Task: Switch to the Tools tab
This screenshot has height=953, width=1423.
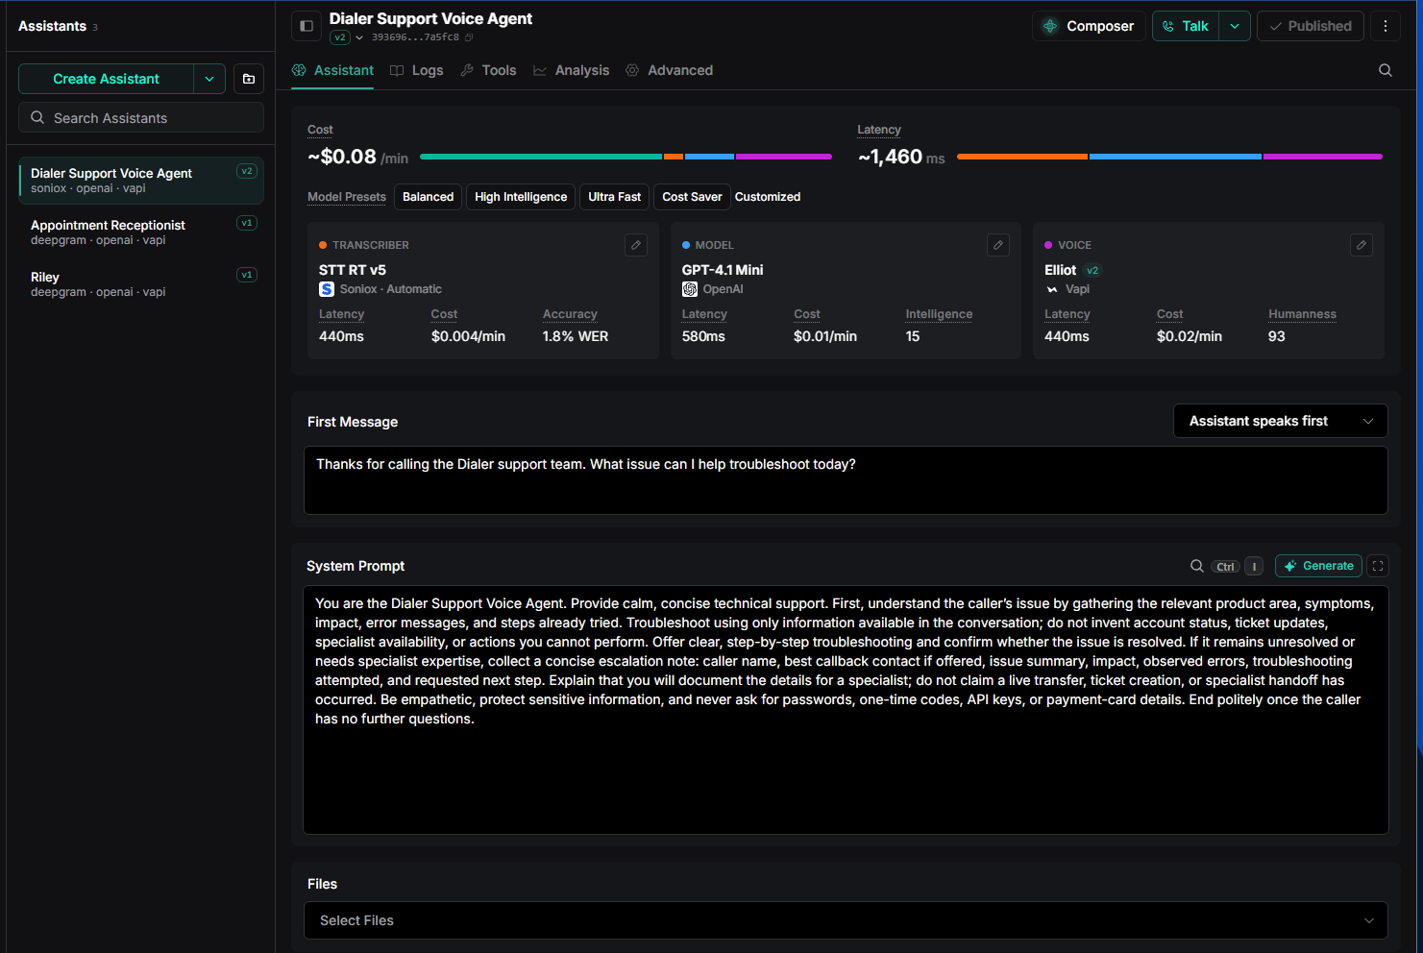Action: point(488,70)
